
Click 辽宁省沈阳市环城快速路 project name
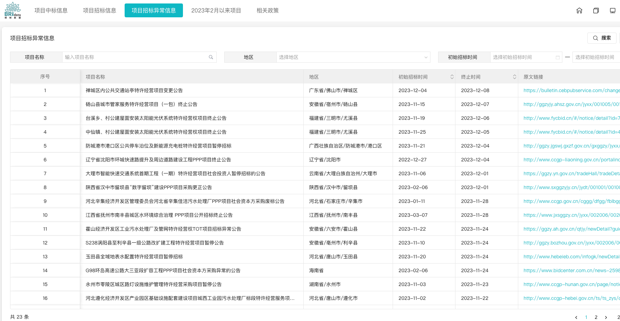tap(158, 160)
